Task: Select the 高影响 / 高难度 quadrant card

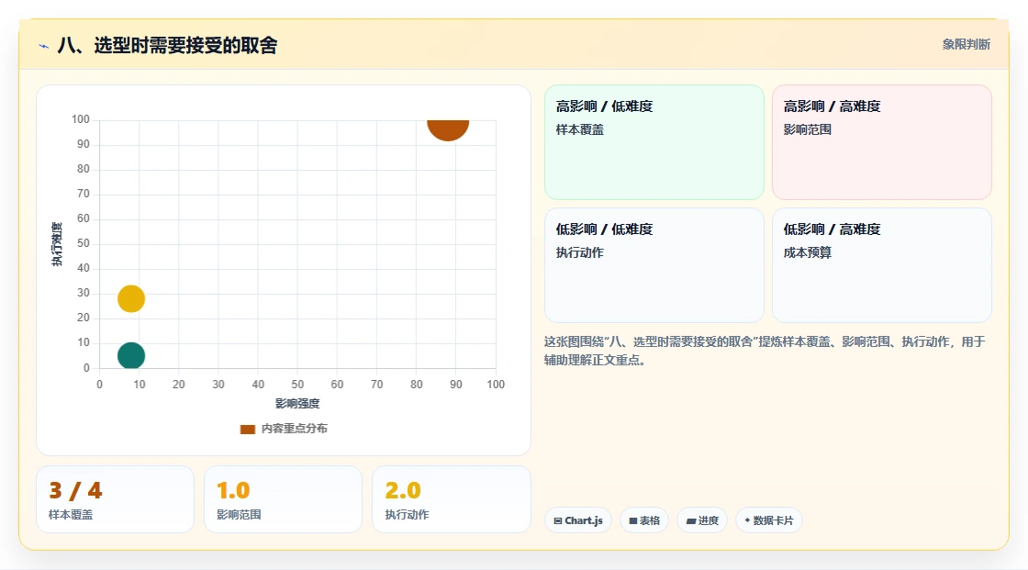Action: tap(882, 142)
